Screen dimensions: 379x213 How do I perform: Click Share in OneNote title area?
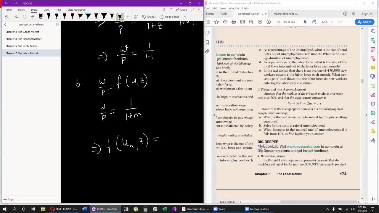(182, 10)
